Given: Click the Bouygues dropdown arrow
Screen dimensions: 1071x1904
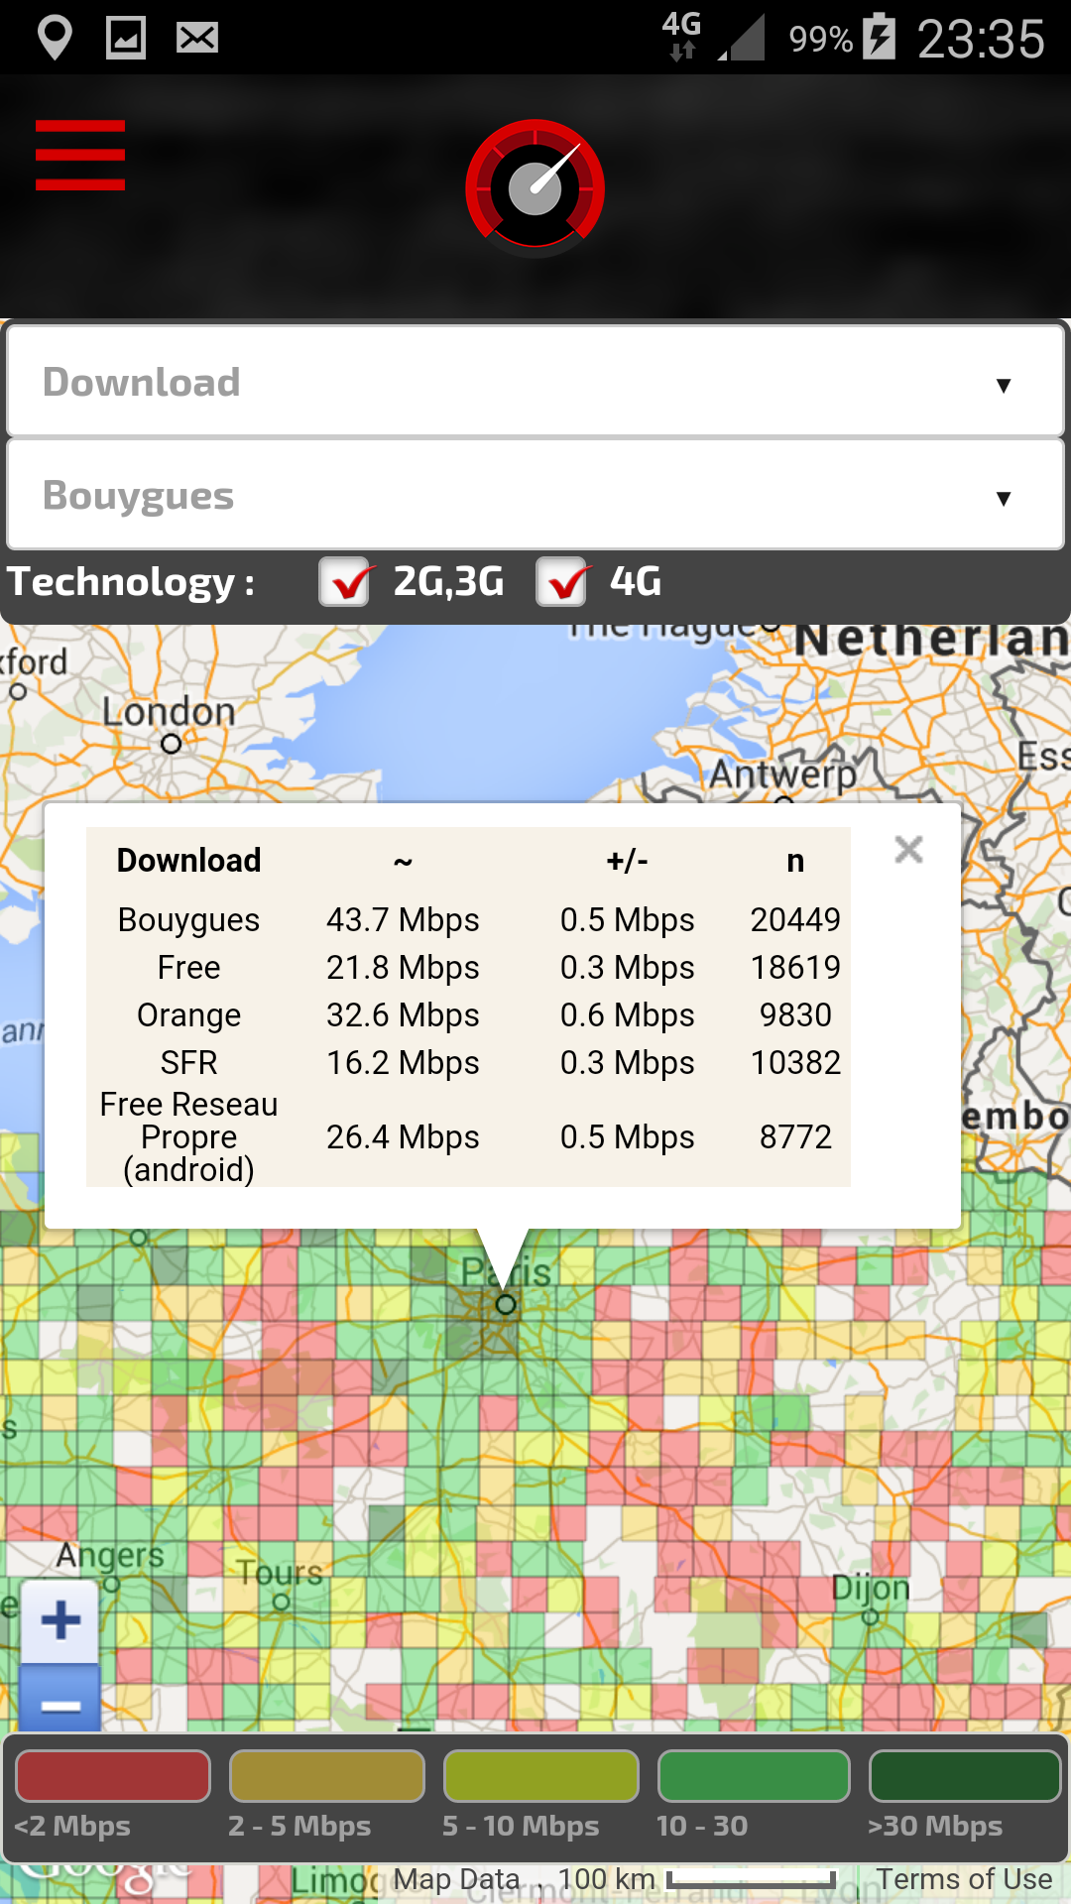Looking at the screenshot, I should (x=1004, y=498).
